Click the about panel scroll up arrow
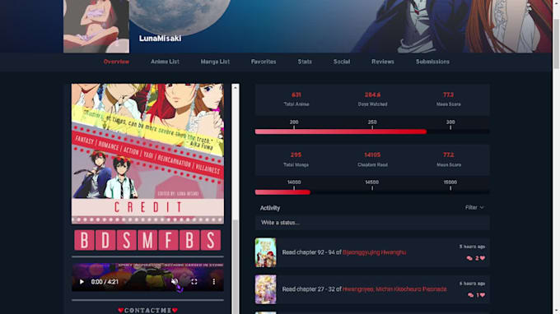The width and height of the screenshot is (560, 314). (x=235, y=87)
